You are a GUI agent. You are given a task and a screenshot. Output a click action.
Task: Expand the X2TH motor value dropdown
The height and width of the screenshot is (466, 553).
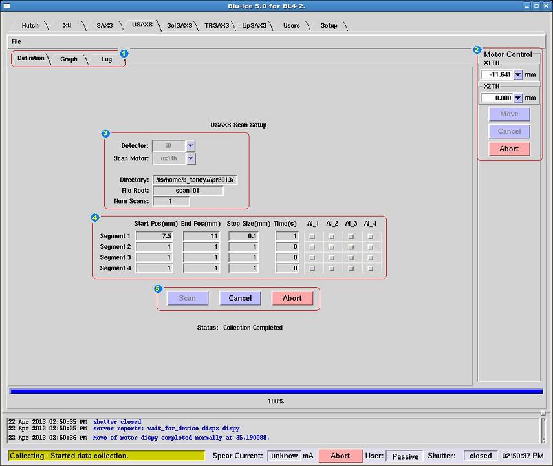pyautogui.click(x=517, y=98)
